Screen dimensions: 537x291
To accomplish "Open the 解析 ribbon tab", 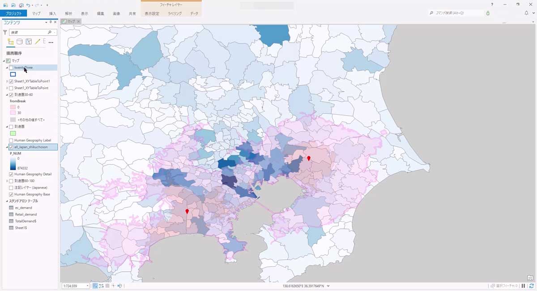I will pos(68,13).
